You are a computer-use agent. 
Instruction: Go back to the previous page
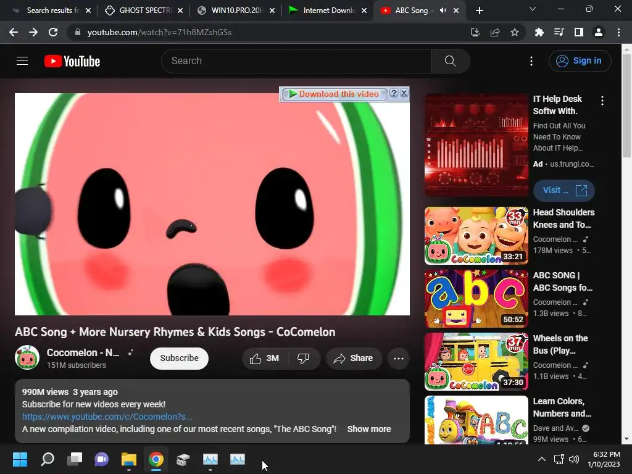(14, 32)
